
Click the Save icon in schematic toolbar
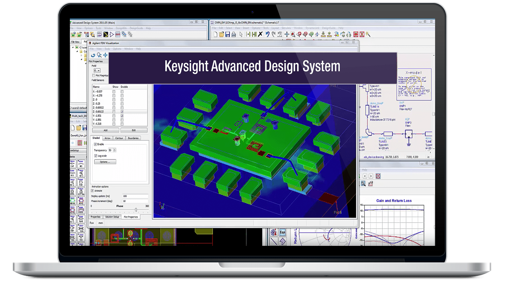pyautogui.click(x=228, y=34)
